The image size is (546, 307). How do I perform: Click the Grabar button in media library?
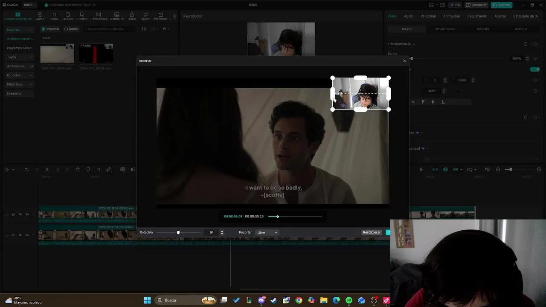[71, 29]
